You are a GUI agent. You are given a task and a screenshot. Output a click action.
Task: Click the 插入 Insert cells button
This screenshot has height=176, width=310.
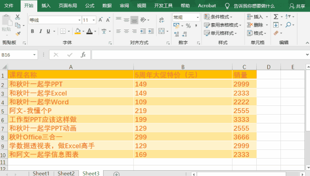pyautogui.click(x=257, y=17)
